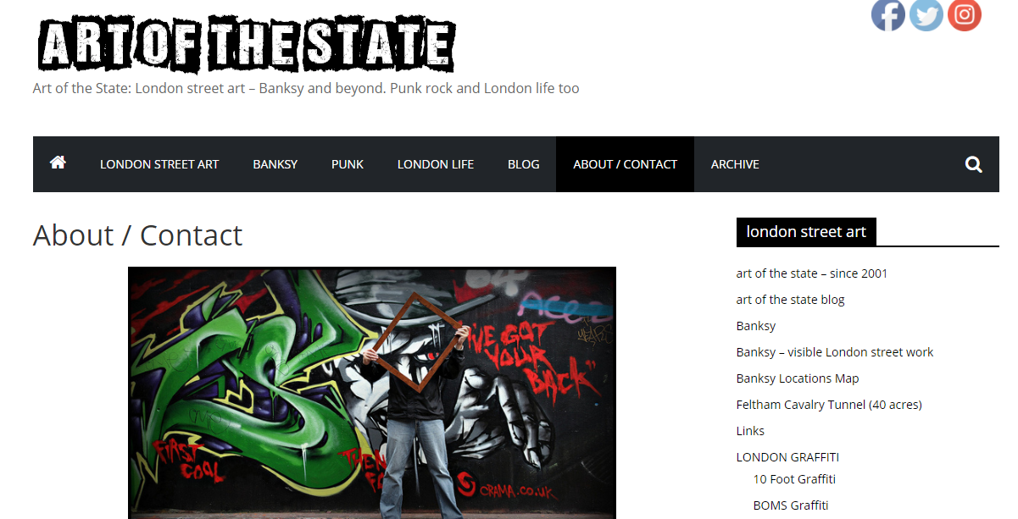Open the Blog menu item
1018x519 pixels.
click(523, 164)
